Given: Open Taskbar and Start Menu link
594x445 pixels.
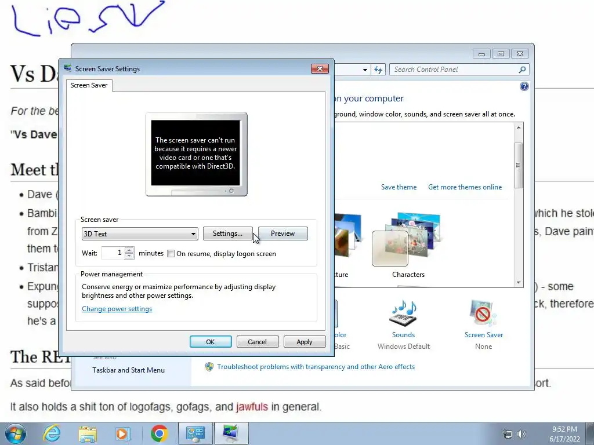Looking at the screenshot, I should pyautogui.click(x=128, y=370).
